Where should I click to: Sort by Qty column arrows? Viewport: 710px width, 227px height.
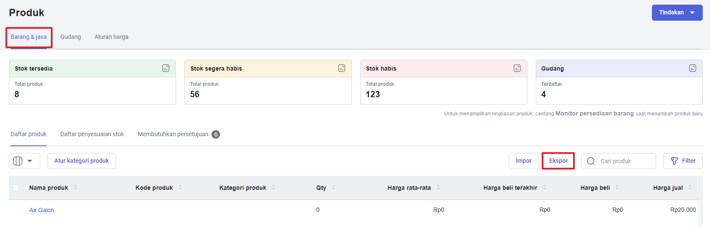tap(334, 188)
